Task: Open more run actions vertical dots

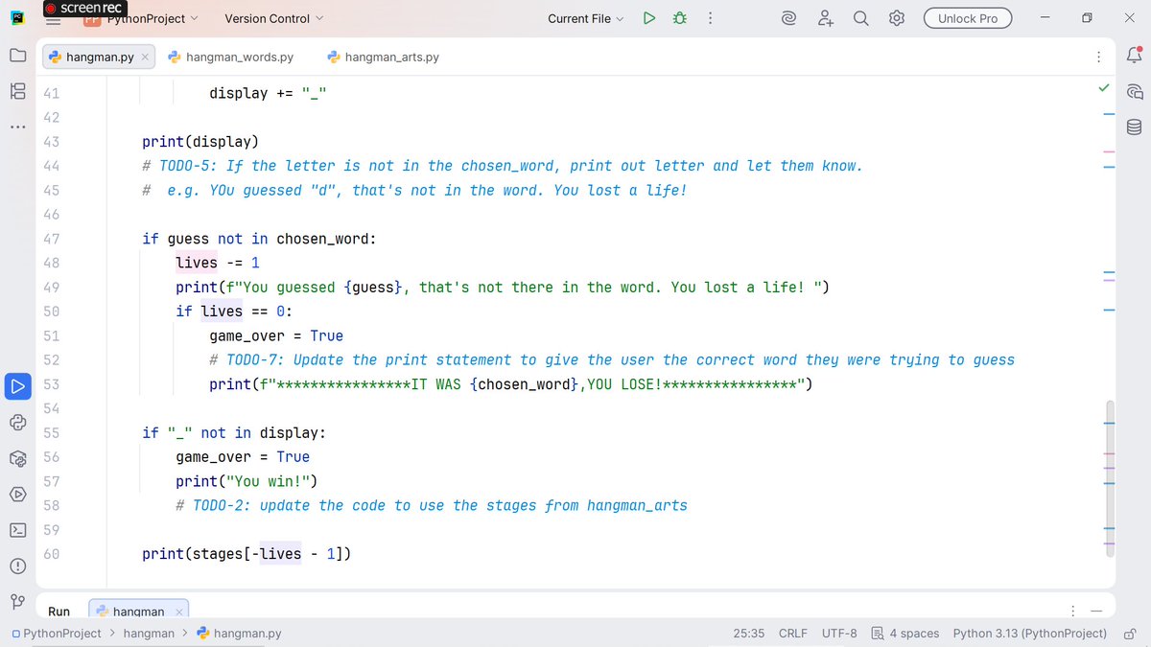Action: 710,18
